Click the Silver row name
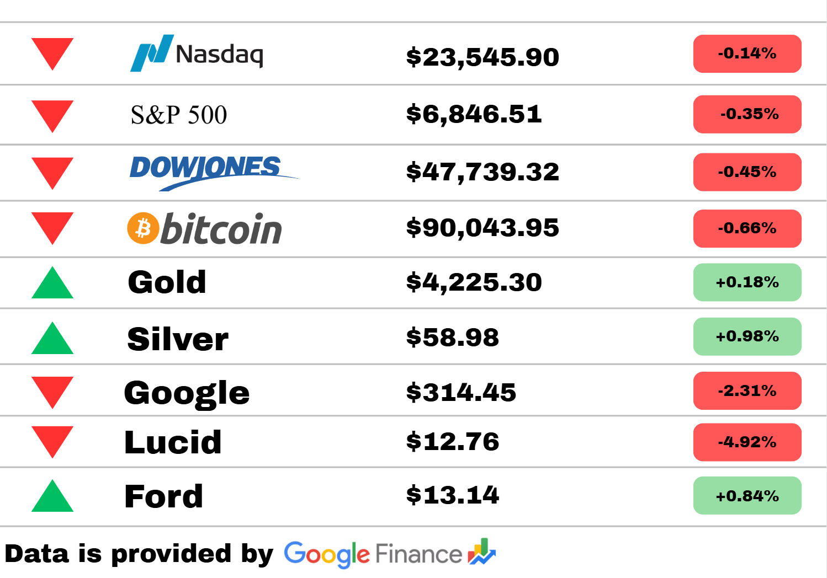The image size is (827, 578). coord(178,339)
